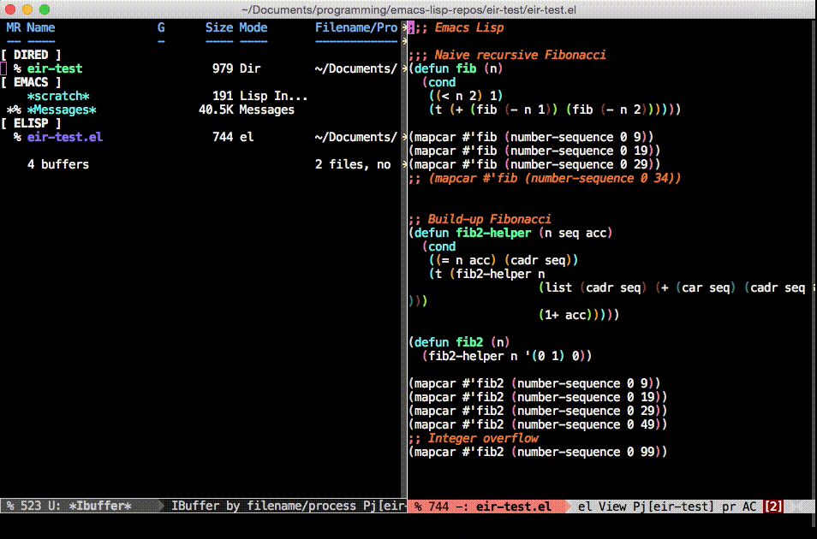Click the 40.5K size of *Messages*
The height and width of the screenshot is (539, 817).
216,110
